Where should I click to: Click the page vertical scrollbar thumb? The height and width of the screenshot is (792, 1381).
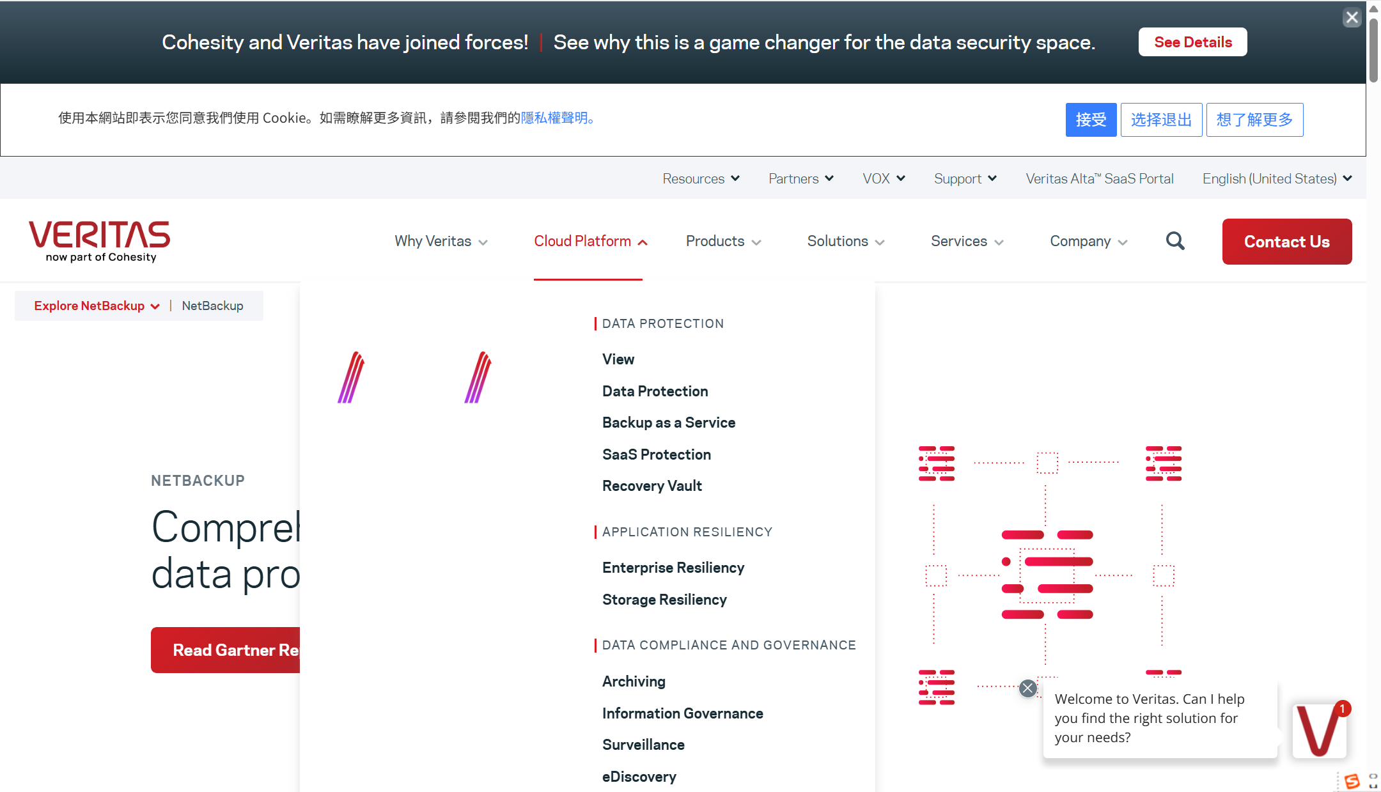[1373, 51]
